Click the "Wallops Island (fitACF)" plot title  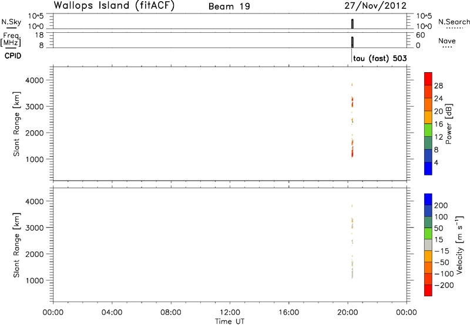[114, 6]
